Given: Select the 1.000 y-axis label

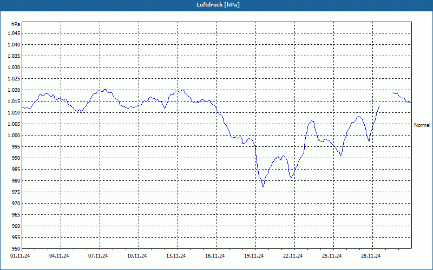Looking at the screenshot, I should (x=14, y=136).
